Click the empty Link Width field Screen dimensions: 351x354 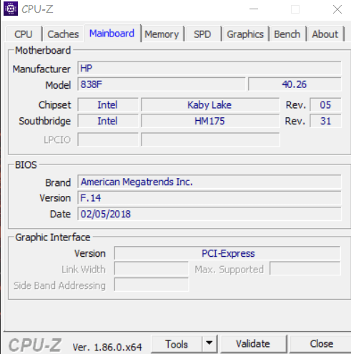[152, 269]
